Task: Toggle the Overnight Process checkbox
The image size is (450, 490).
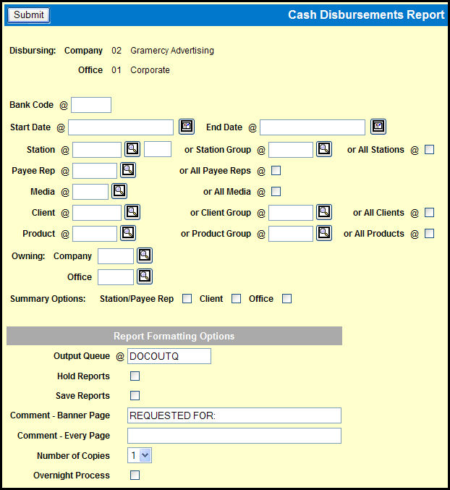Action: (x=135, y=476)
